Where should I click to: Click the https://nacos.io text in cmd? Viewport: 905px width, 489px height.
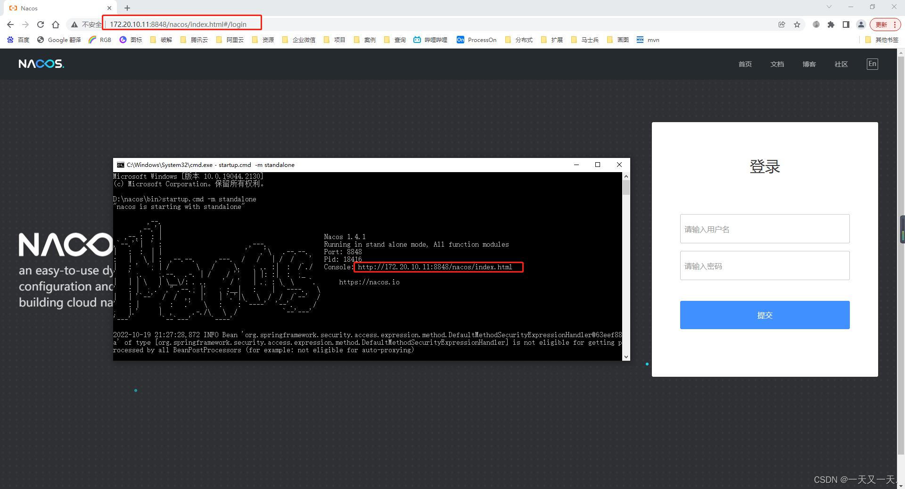(x=369, y=282)
